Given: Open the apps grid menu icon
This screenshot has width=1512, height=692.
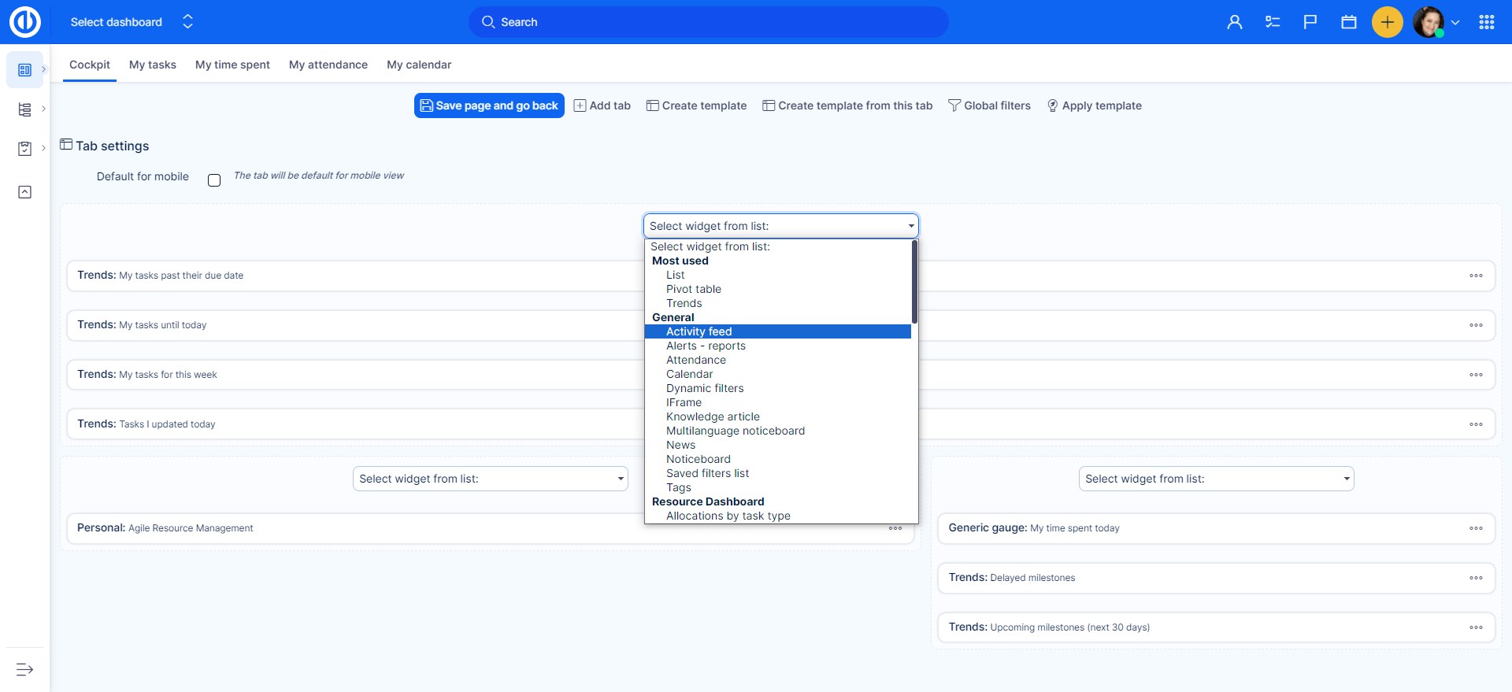Looking at the screenshot, I should [x=1486, y=22].
